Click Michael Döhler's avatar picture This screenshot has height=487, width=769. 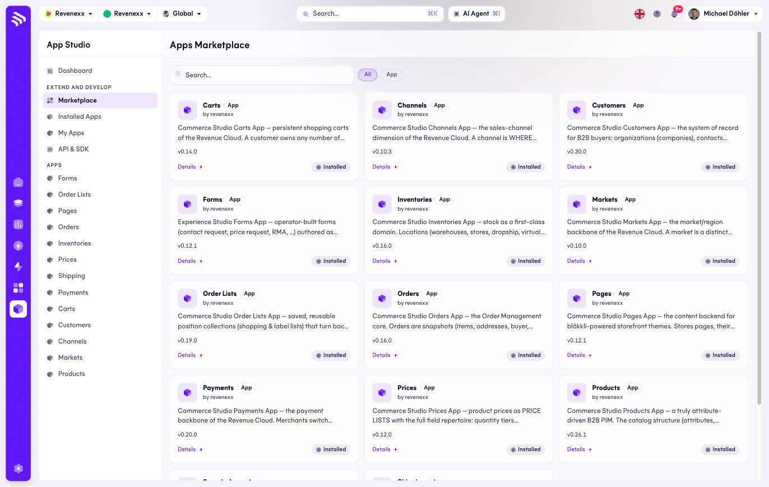tap(694, 14)
